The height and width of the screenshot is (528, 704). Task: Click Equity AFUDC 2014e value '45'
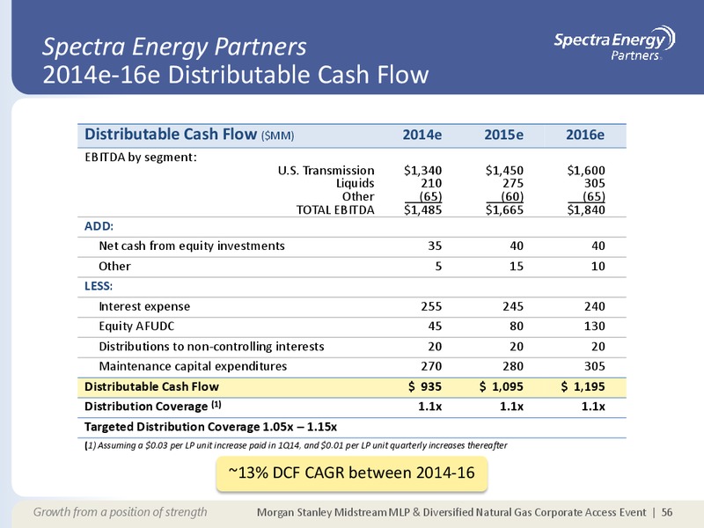435,326
